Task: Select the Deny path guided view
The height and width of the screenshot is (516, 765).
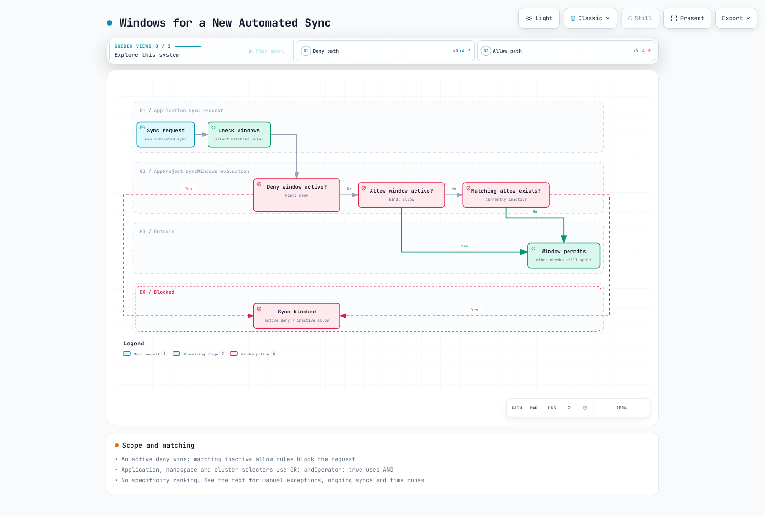Action: (386, 51)
